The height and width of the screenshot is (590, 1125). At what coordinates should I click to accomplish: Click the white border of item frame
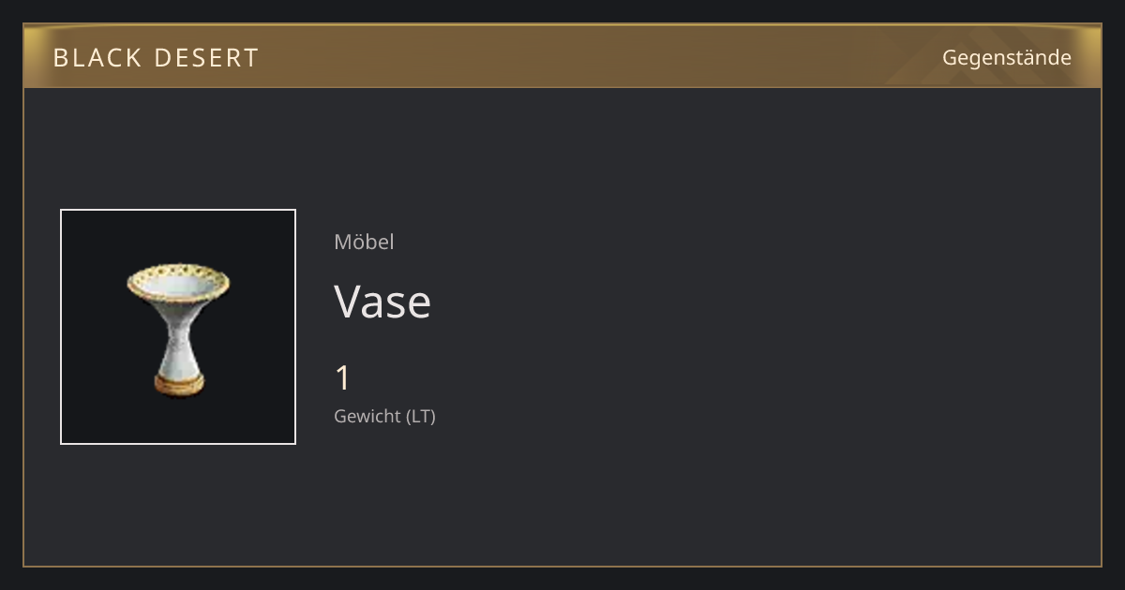click(61, 327)
